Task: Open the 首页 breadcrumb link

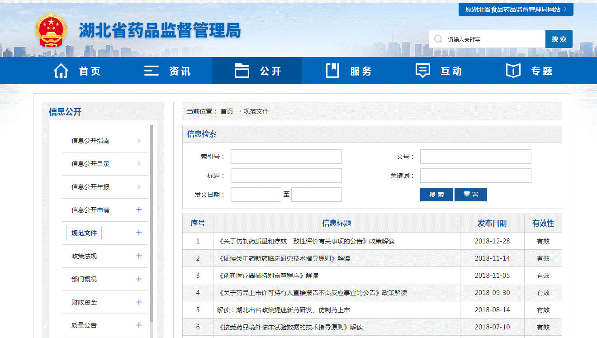Action: click(x=226, y=111)
